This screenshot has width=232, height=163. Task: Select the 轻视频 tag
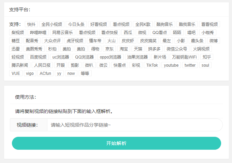tap(18, 57)
